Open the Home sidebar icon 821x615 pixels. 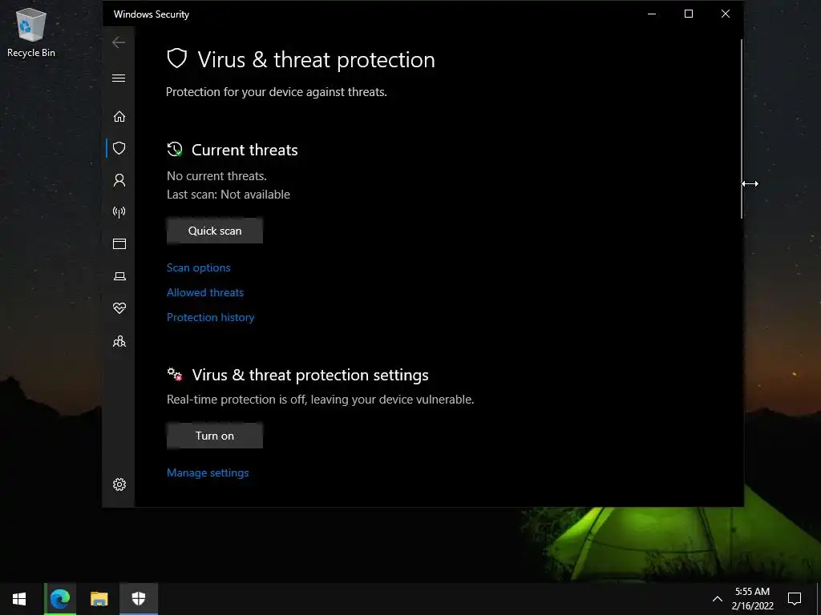click(119, 116)
